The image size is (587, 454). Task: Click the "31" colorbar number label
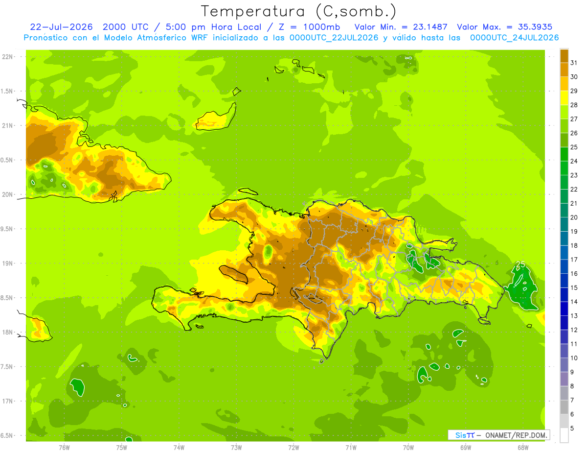pos(574,63)
